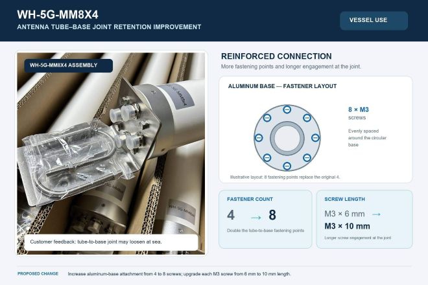Click the 'ALUMINUM BASE — FASTENER LAYOUT' heading
The image size is (428, 285).
(282, 86)
